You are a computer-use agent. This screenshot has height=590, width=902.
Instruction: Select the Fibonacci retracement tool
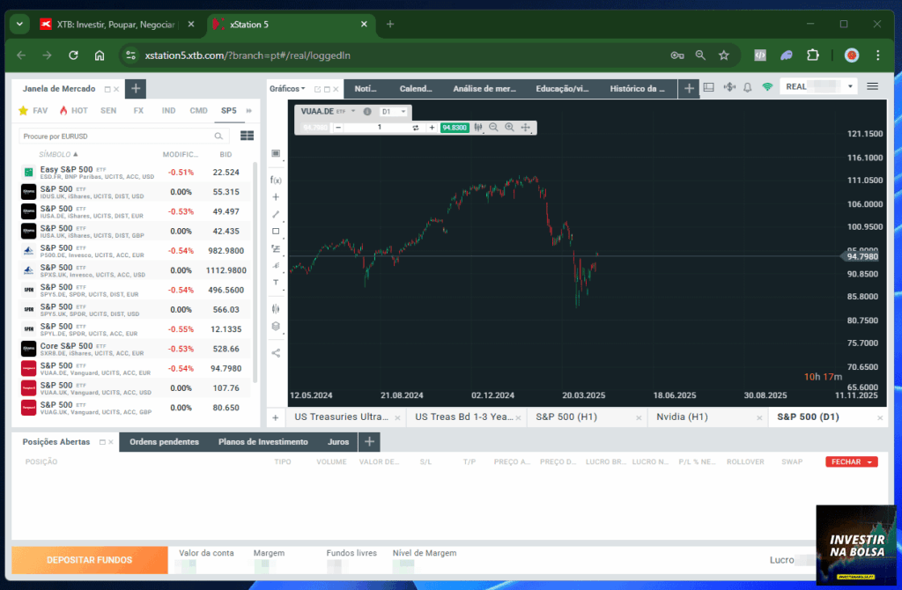pos(276,248)
